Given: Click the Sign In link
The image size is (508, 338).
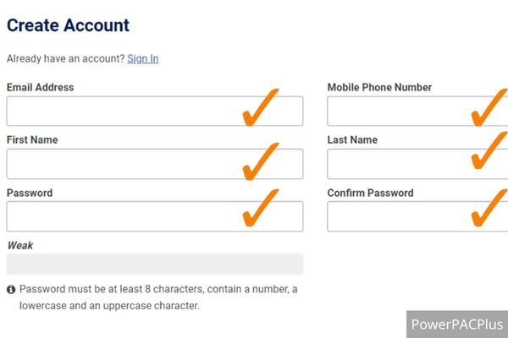Looking at the screenshot, I should click(142, 58).
